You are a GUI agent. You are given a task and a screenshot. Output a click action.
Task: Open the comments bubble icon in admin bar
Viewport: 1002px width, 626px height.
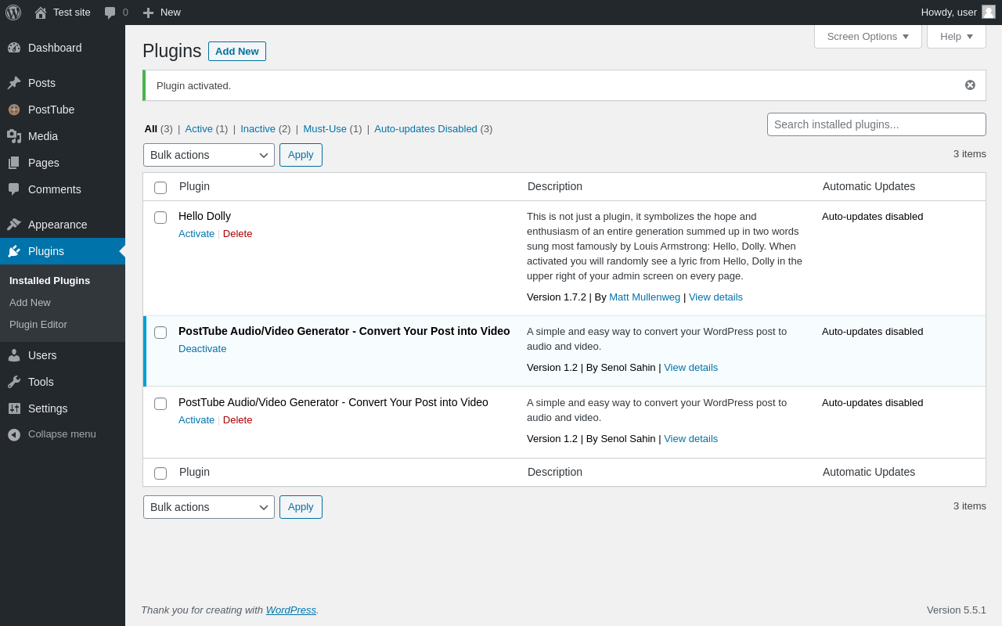click(x=110, y=13)
